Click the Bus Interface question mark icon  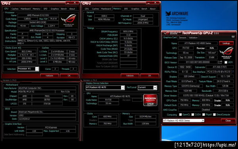click(233, 72)
